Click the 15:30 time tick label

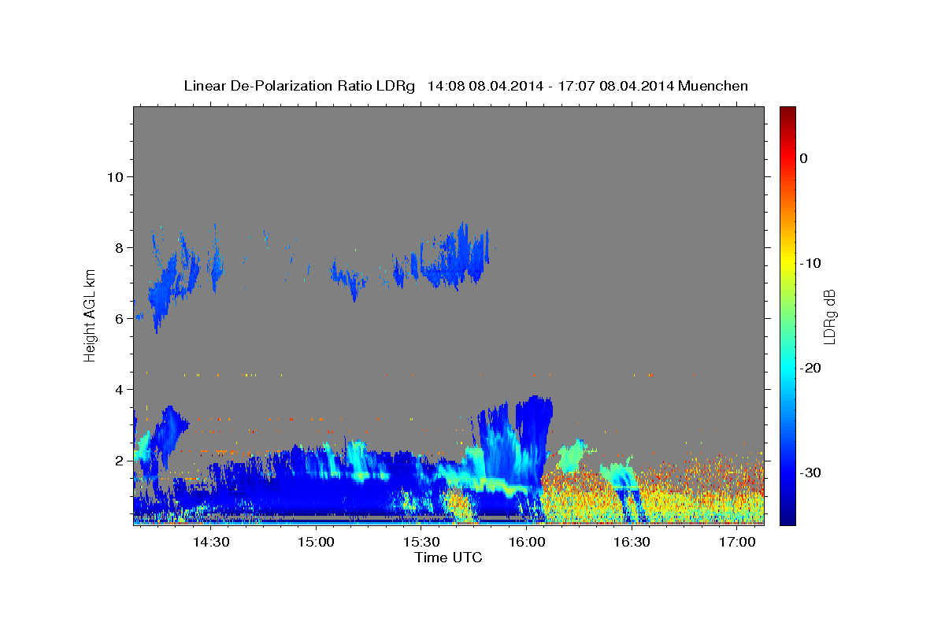tap(421, 543)
